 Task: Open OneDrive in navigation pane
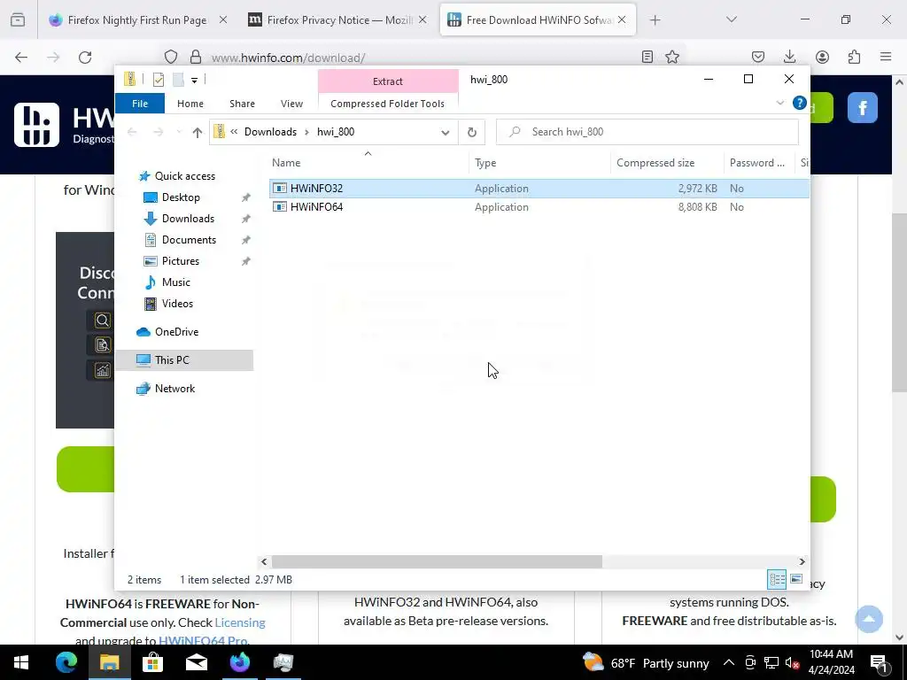pos(176,332)
